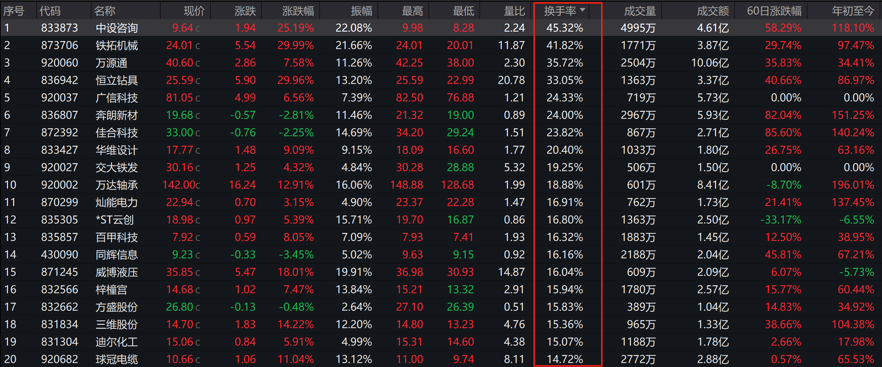Select stock name *ST云创
This screenshot has width=882, height=367.
coord(115,220)
